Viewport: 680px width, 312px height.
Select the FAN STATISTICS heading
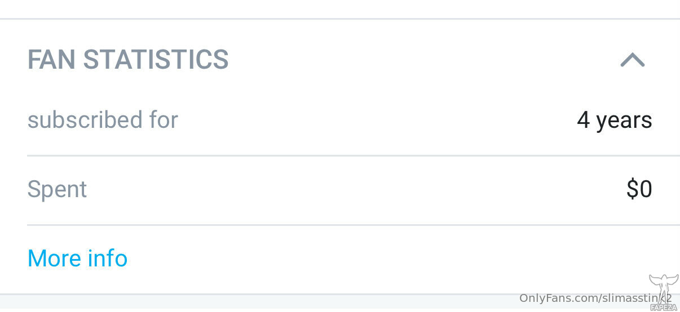coord(128,60)
